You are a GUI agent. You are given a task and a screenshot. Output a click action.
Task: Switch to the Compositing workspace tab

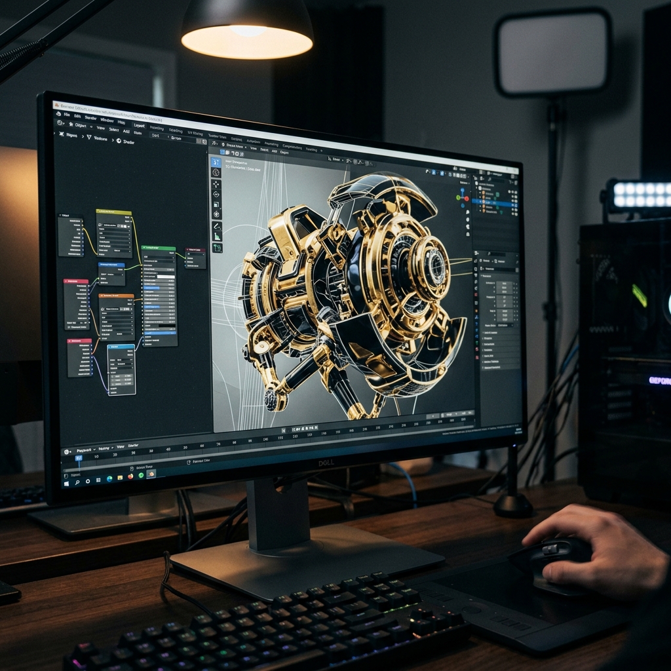292,147
